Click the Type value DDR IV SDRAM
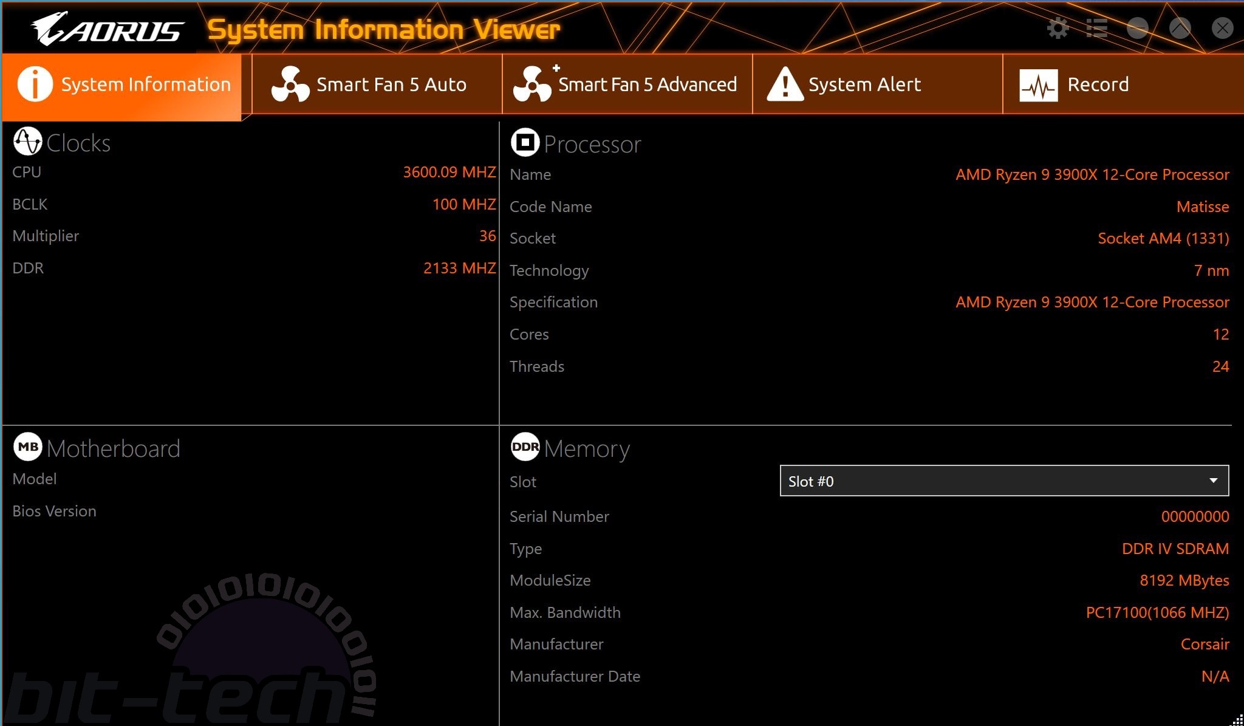This screenshot has height=726, width=1244. coord(1175,549)
